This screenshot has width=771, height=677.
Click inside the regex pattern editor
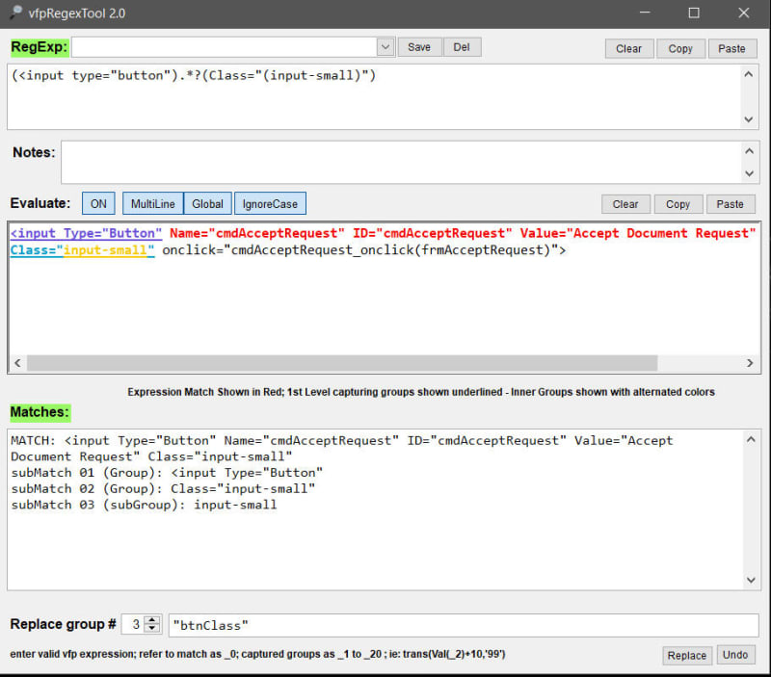tap(374, 97)
